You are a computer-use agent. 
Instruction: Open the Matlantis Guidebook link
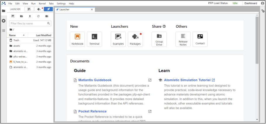click(95, 80)
